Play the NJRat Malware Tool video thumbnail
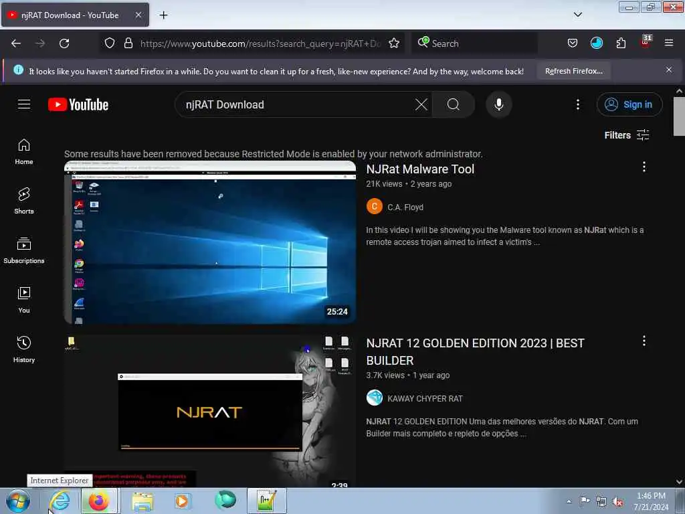 [210, 242]
